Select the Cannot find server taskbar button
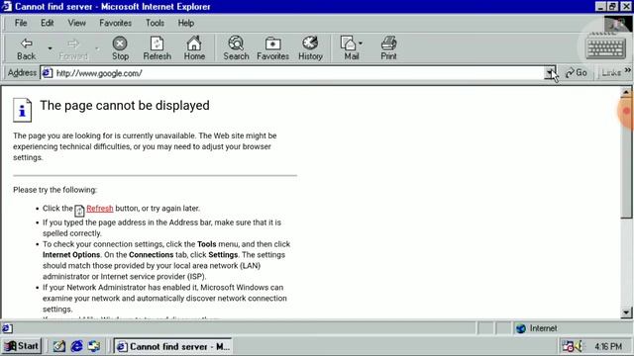 click(172, 346)
